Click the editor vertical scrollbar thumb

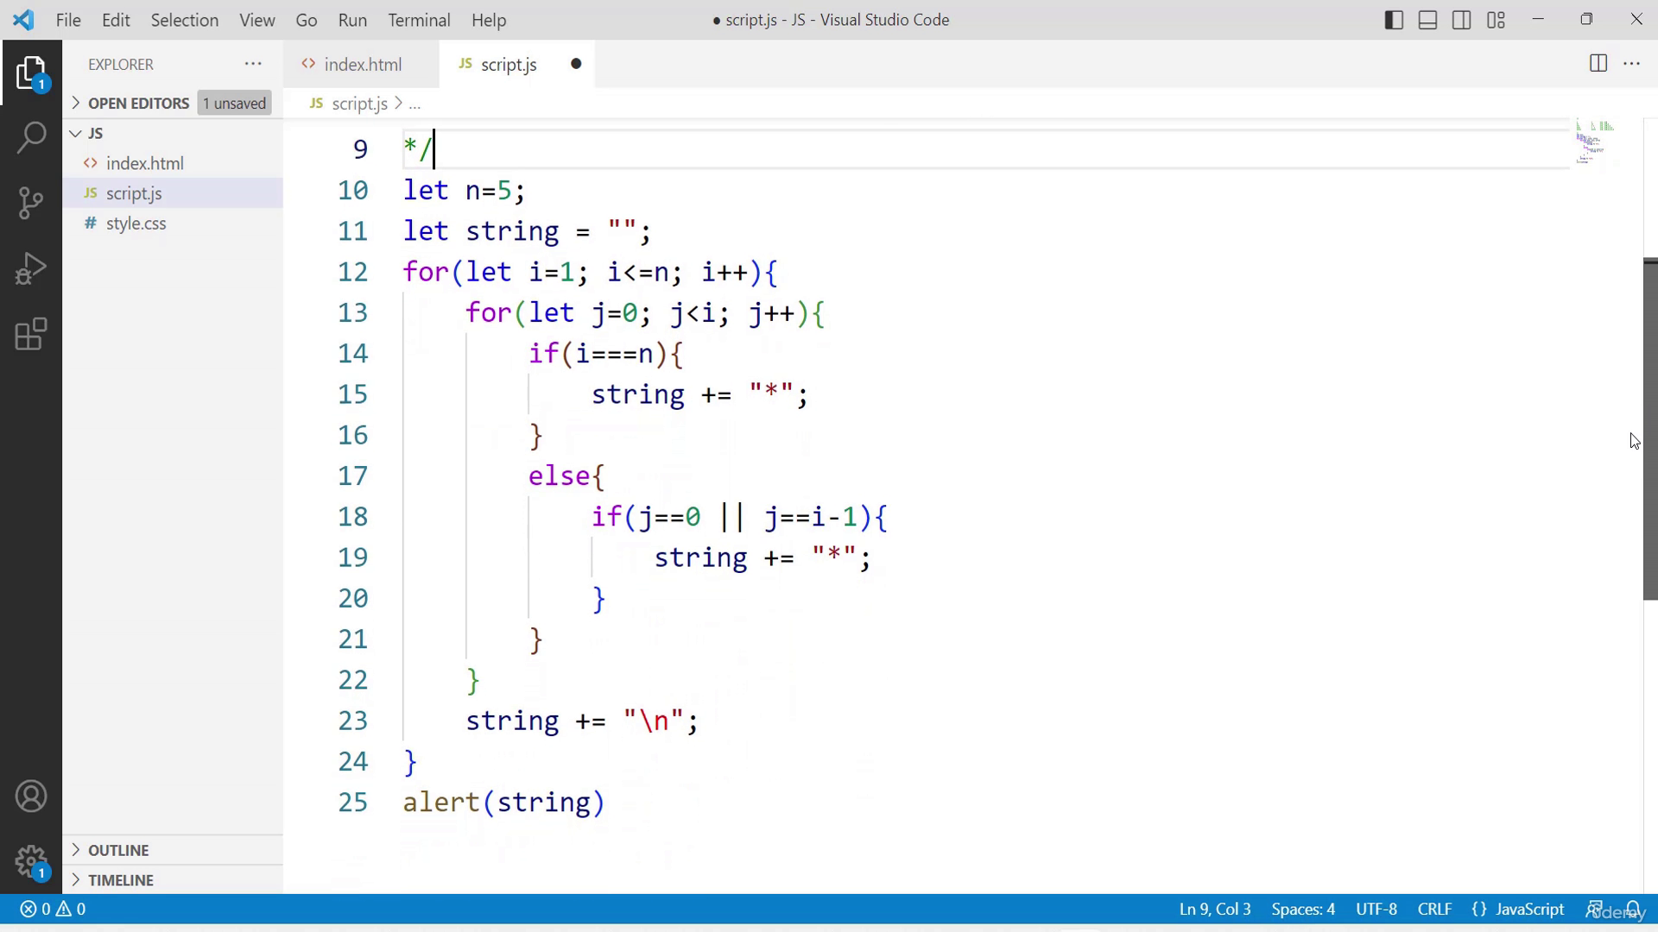coord(1650,429)
